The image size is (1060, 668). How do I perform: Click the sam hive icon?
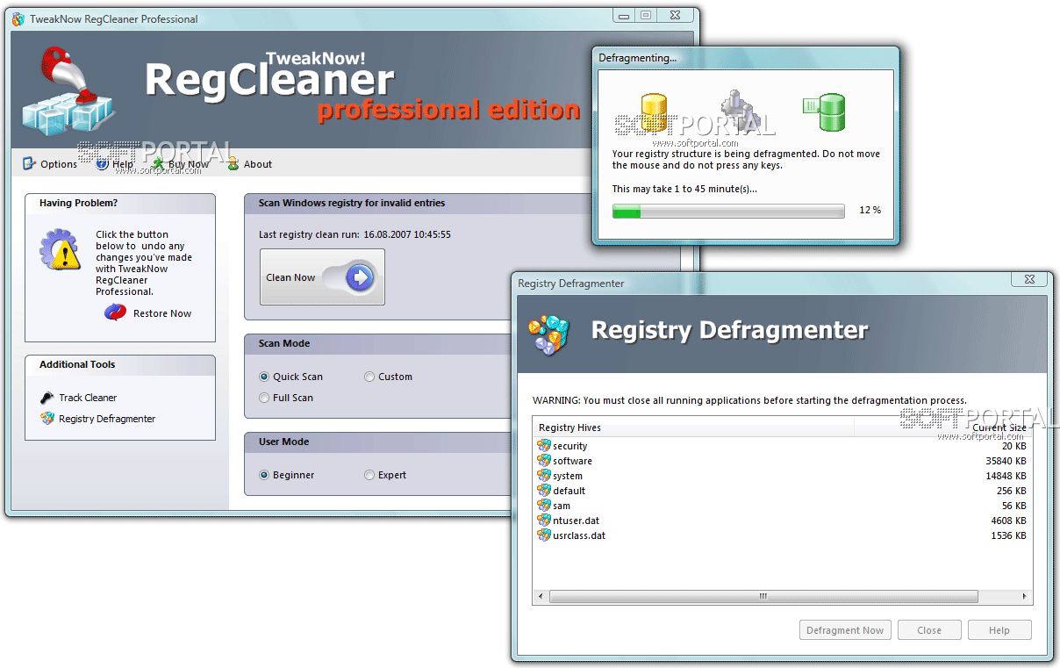point(544,506)
